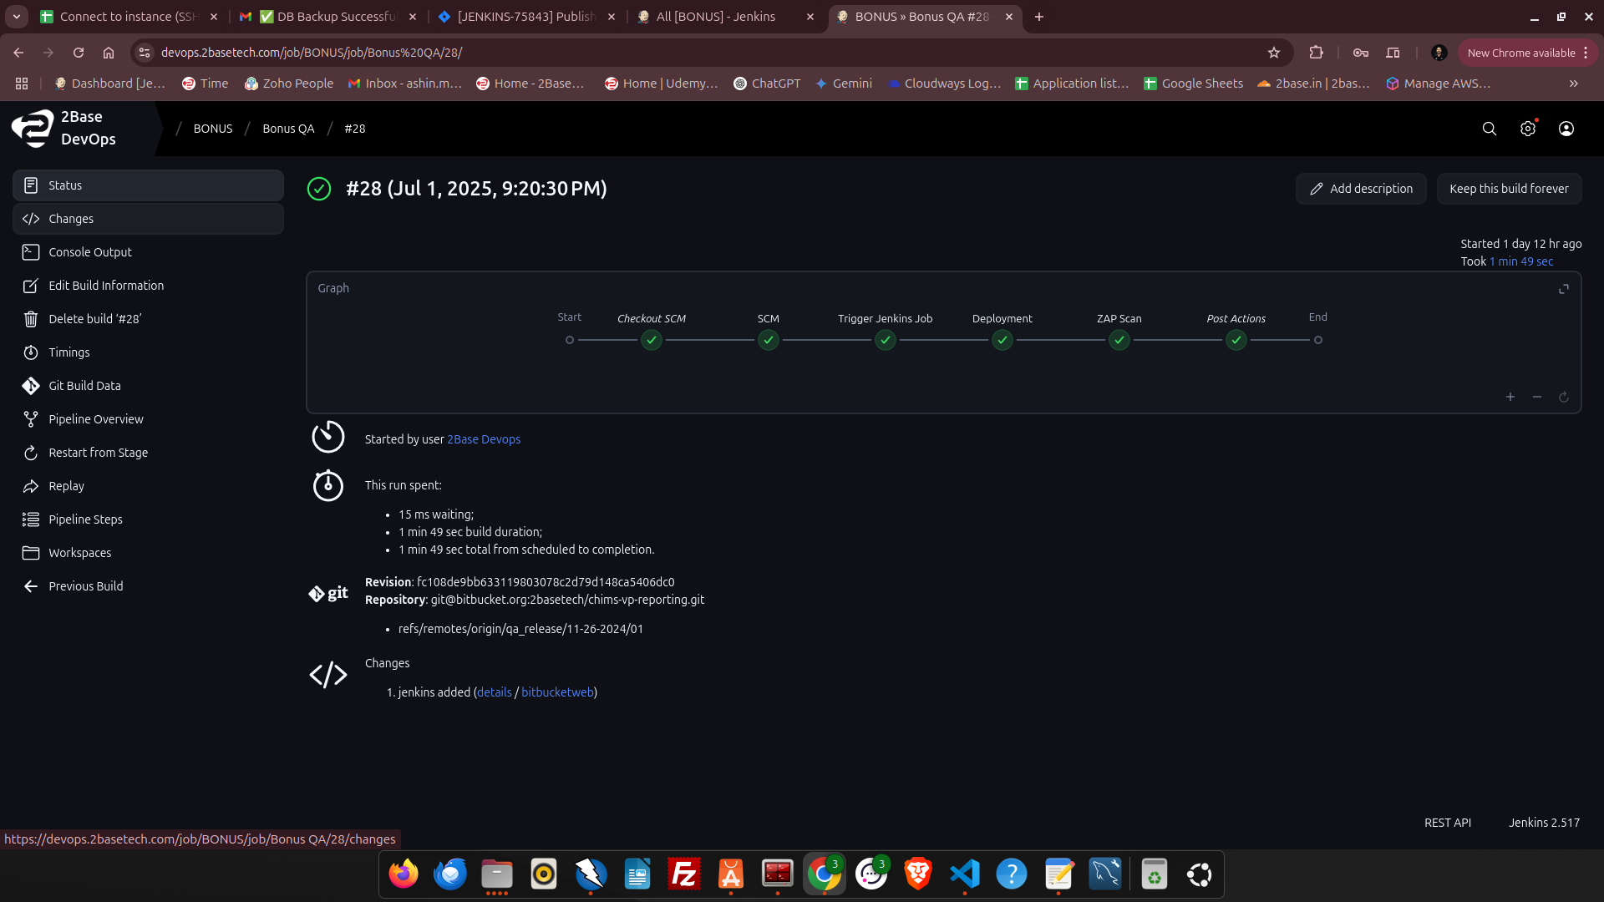Select Restart from Stage
This screenshot has width=1604, height=902.
tap(148, 453)
